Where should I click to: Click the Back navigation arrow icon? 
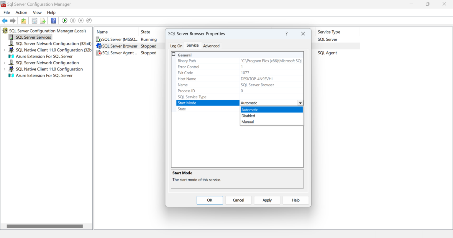[4, 20]
